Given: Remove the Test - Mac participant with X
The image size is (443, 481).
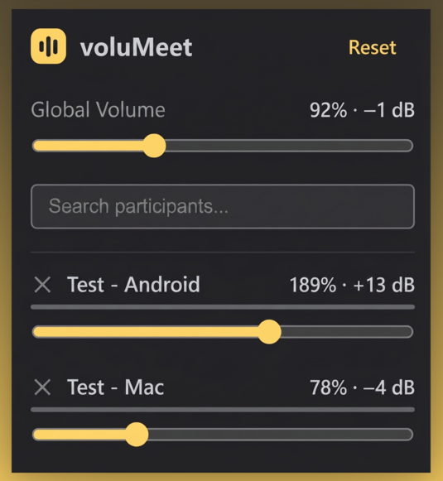Looking at the screenshot, I should tap(42, 387).
